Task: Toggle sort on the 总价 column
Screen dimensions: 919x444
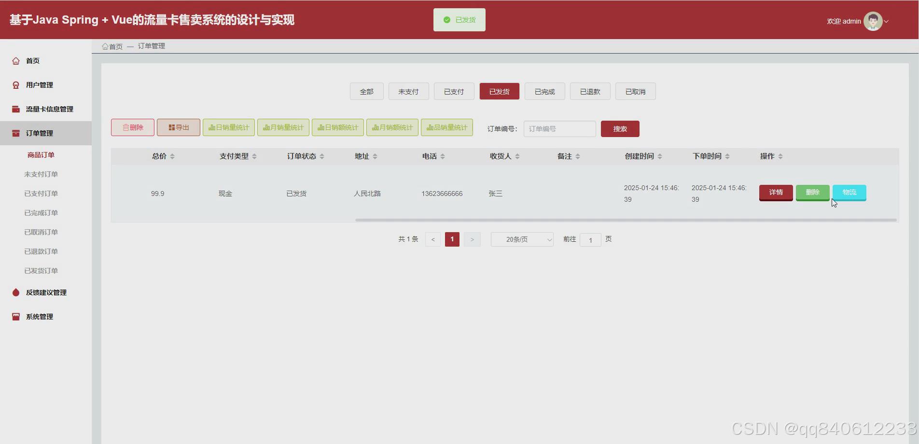Action: (x=172, y=156)
